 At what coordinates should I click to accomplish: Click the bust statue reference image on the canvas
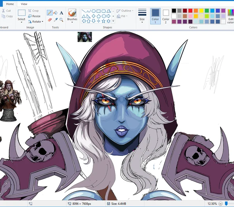(x=10, y=101)
